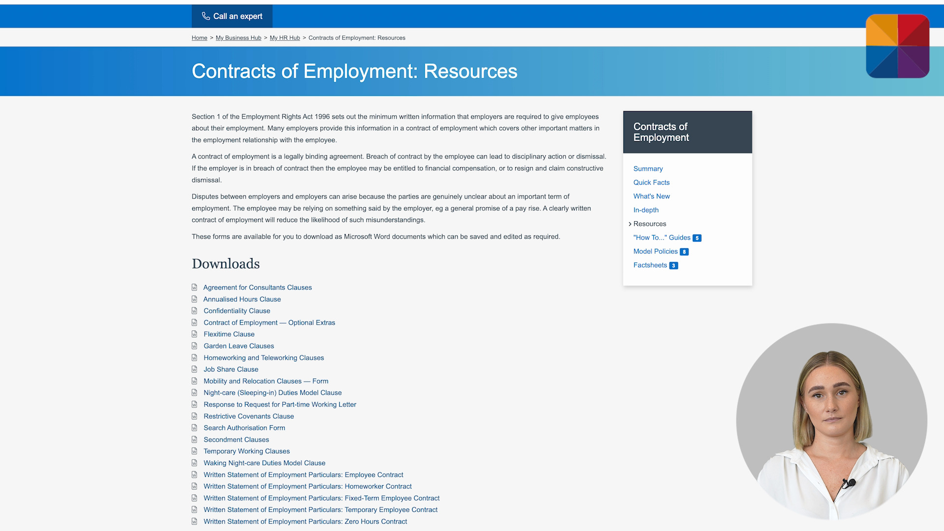The image size is (944, 531).
Task: Click the chevron beside Resources in sidebar
Action: coord(630,224)
